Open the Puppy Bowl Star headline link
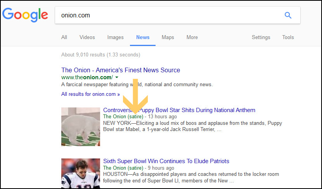The image size is (322, 189). point(179,110)
